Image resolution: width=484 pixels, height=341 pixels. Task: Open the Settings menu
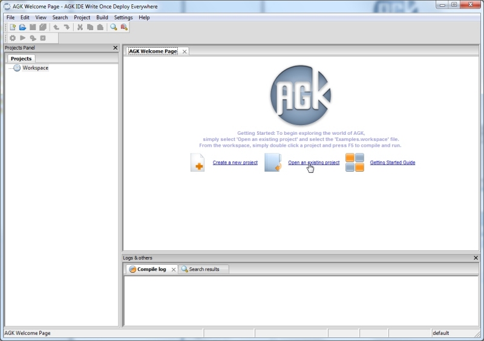click(123, 18)
